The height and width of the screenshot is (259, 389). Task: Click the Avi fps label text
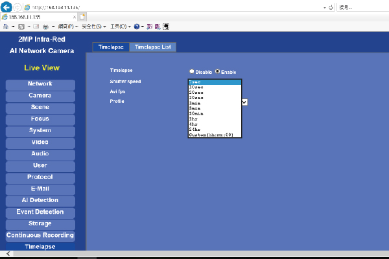pos(117,91)
